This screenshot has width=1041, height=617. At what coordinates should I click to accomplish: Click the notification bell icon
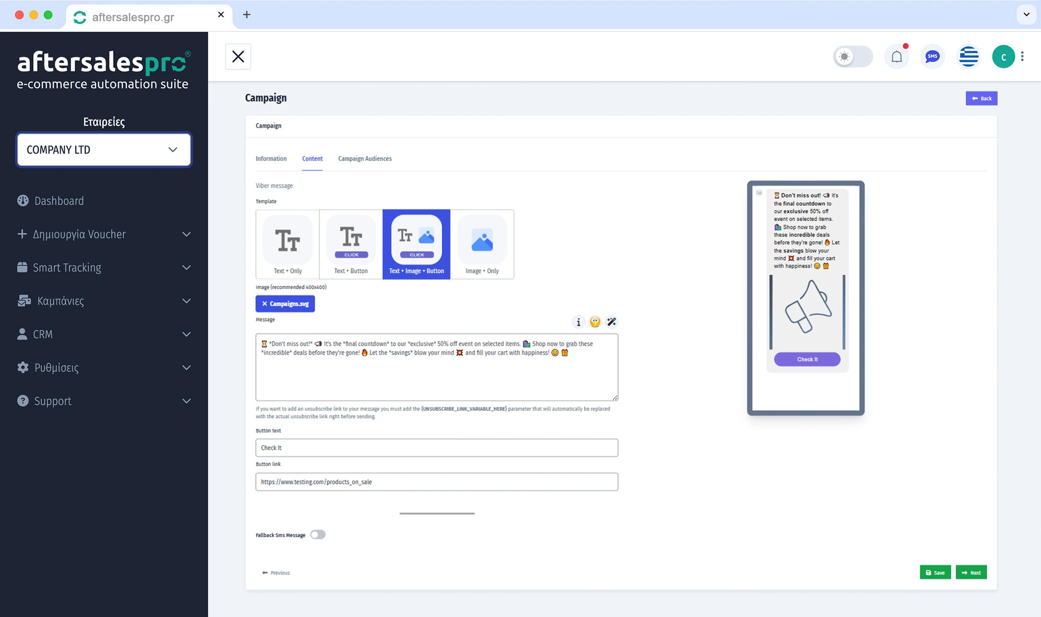897,56
